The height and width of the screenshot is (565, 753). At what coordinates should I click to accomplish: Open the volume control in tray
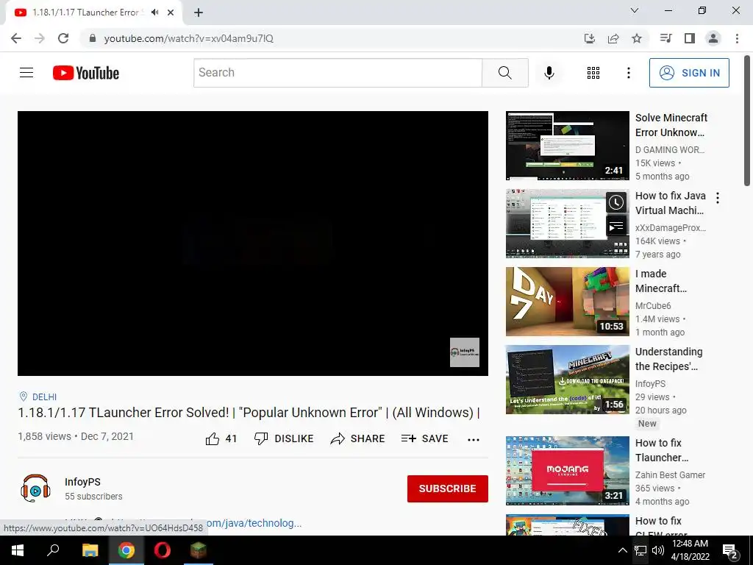coord(658,550)
